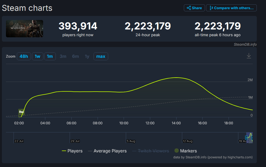Image resolution: width=266 pixels, height=167 pixels.
Task: Open the data by SteamDB.info highcharts credit
Action: [x=213, y=157]
